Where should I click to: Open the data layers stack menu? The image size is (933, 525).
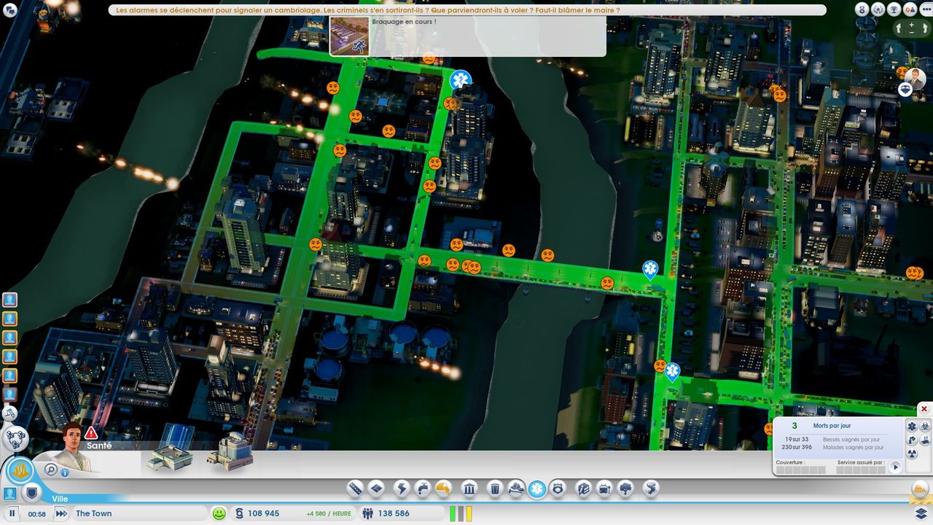(x=921, y=513)
